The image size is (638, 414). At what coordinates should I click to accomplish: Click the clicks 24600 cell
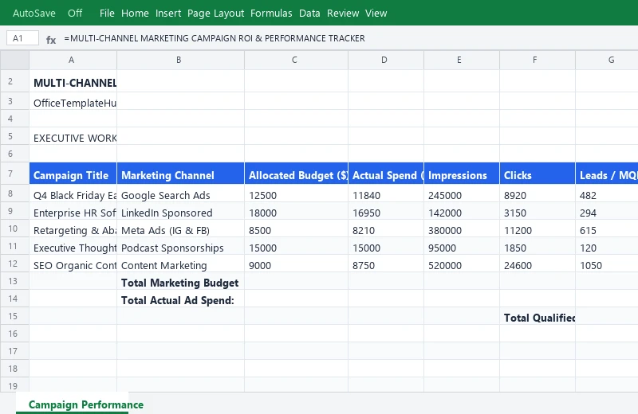[x=538, y=264]
